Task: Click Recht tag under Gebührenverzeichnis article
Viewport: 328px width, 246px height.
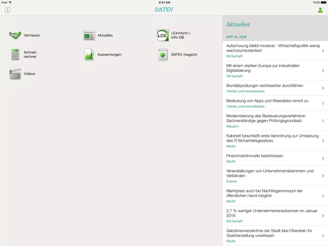Action: pyautogui.click(x=231, y=241)
